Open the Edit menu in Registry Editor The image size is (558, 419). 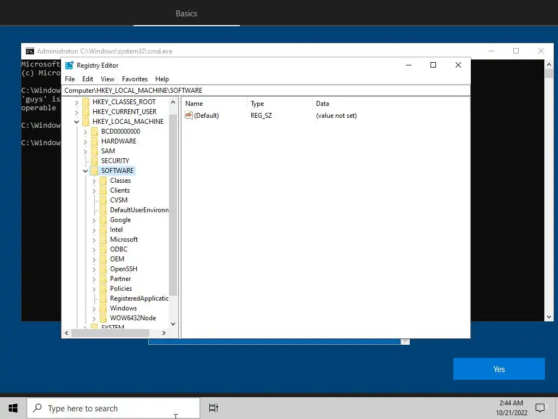(x=88, y=79)
